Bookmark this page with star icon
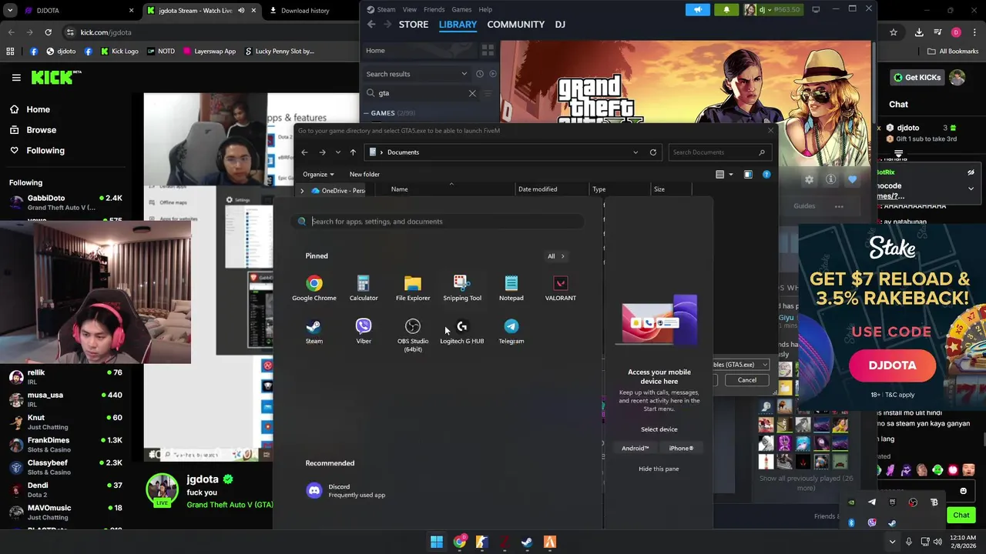This screenshot has width=986, height=554. click(x=894, y=32)
